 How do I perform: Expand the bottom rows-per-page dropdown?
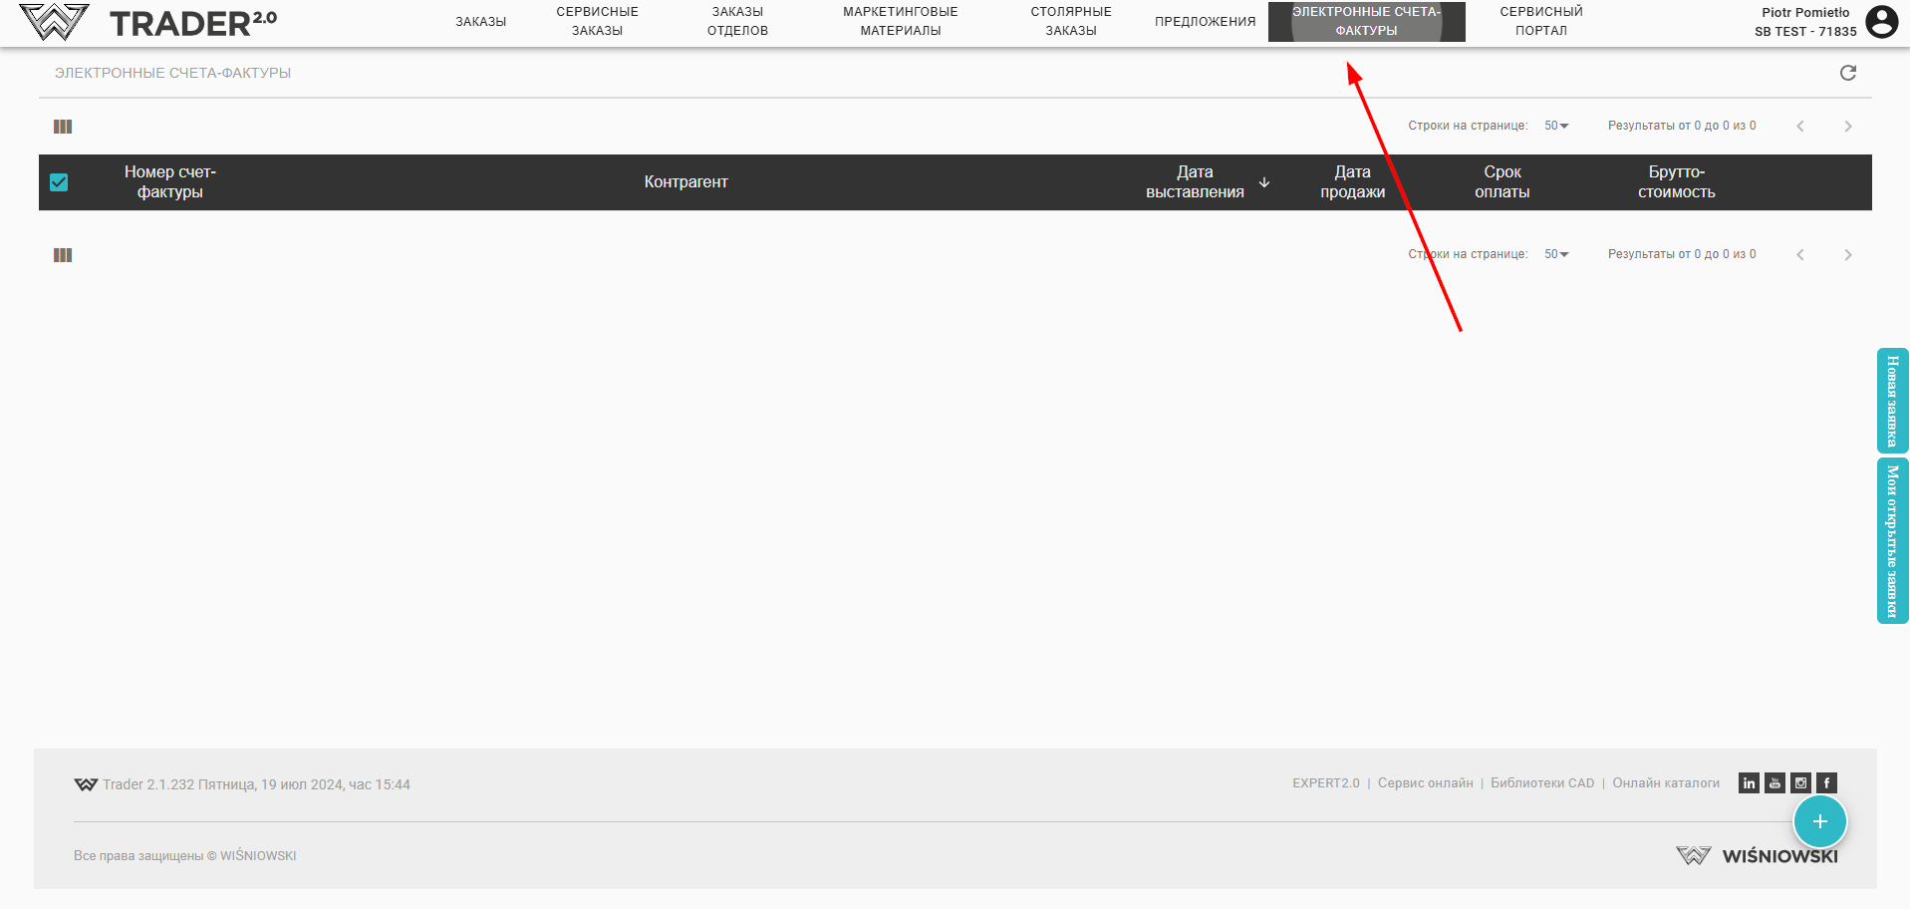tap(1556, 254)
